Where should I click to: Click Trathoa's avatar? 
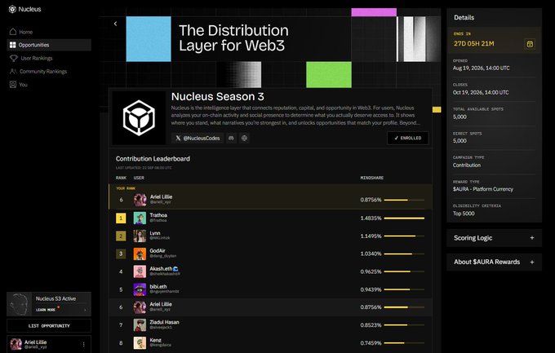tap(140, 218)
